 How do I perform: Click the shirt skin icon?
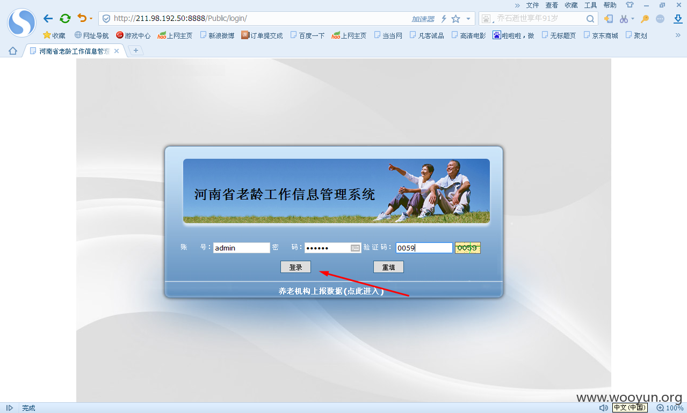(x=630, y=5)
